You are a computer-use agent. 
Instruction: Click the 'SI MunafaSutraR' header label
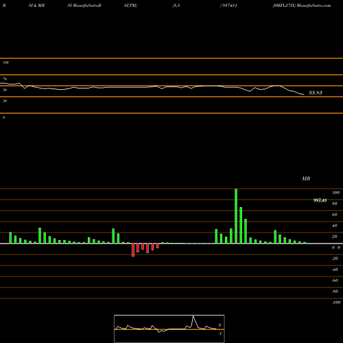tap(84, 5)
